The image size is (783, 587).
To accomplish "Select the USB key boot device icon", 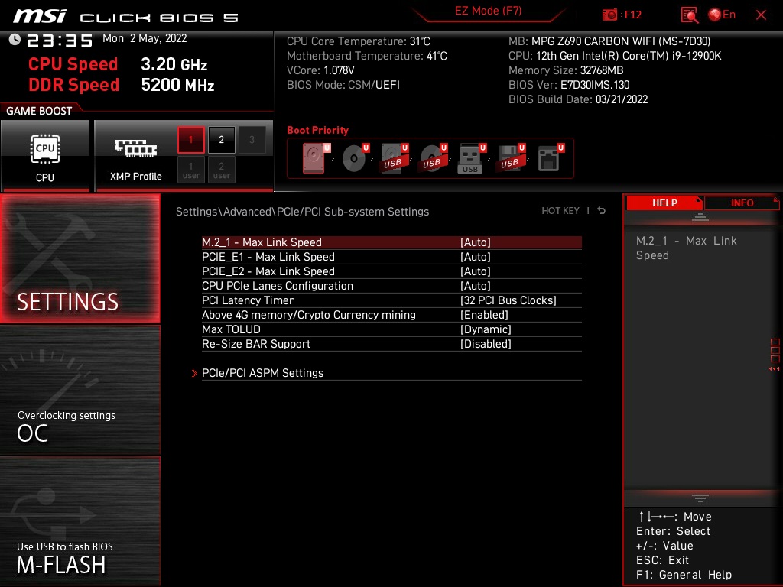I will click(471, 159).
